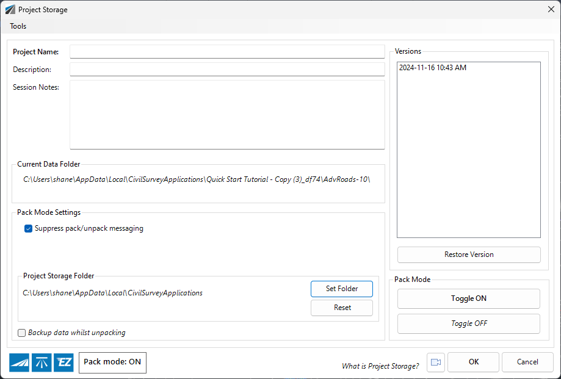The height and width of the screenshot is (379, 561).
Task: Click the Pack mode: ON indicator
Action: pyautogui.click(x=112, y=362)
